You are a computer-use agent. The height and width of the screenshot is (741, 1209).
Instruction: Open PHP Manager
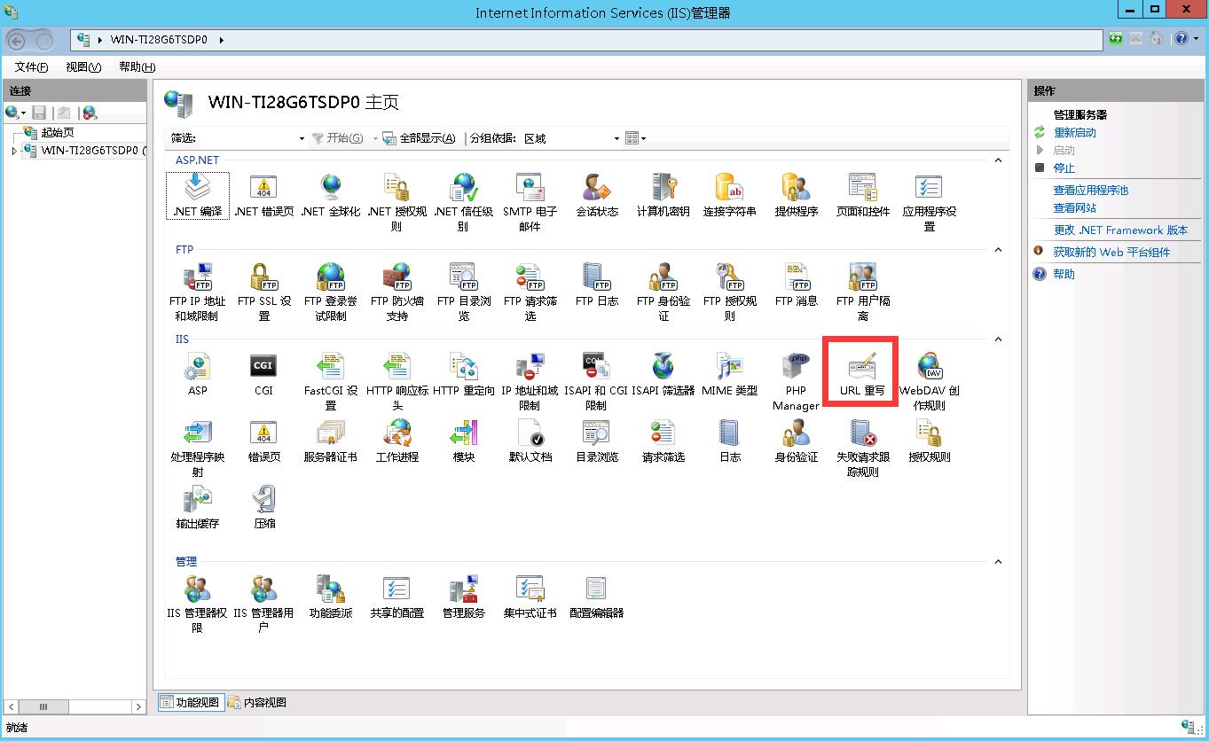pyautogui.click(x=795, y=372)
